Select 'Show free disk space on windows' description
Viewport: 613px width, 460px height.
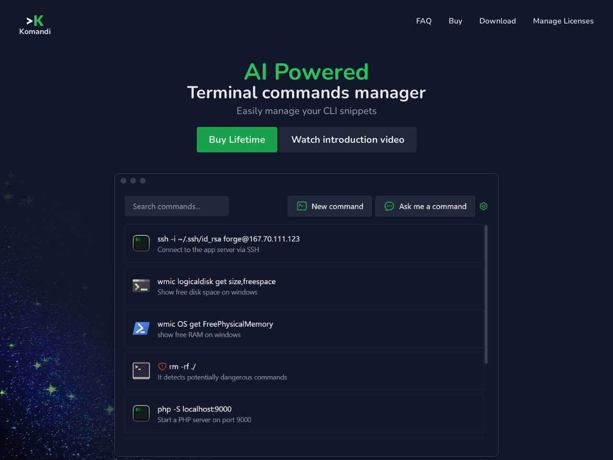click(207, 292)
